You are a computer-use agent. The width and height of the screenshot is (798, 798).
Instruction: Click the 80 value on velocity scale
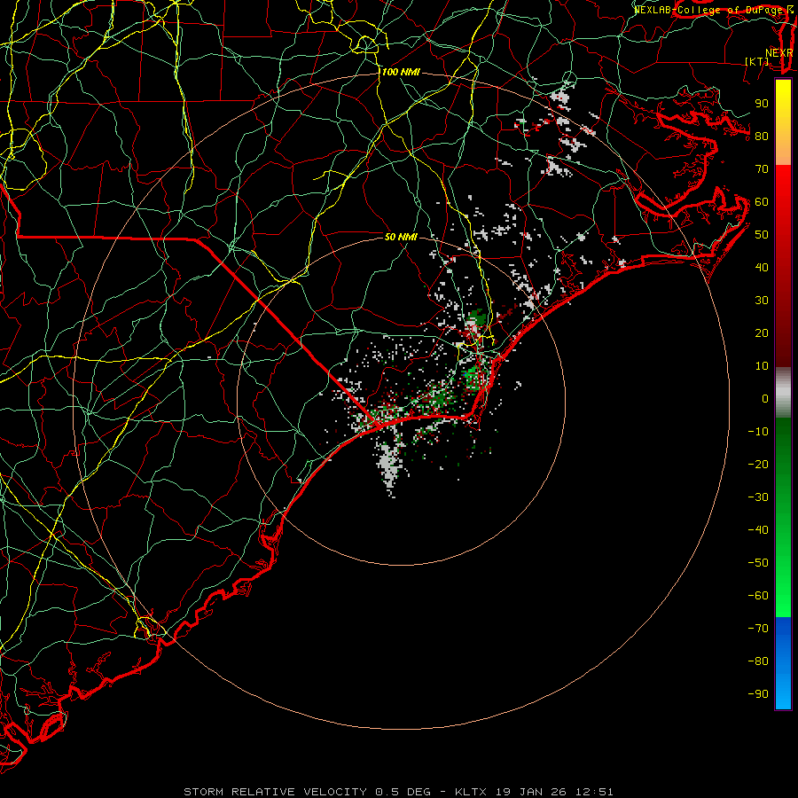762,137
